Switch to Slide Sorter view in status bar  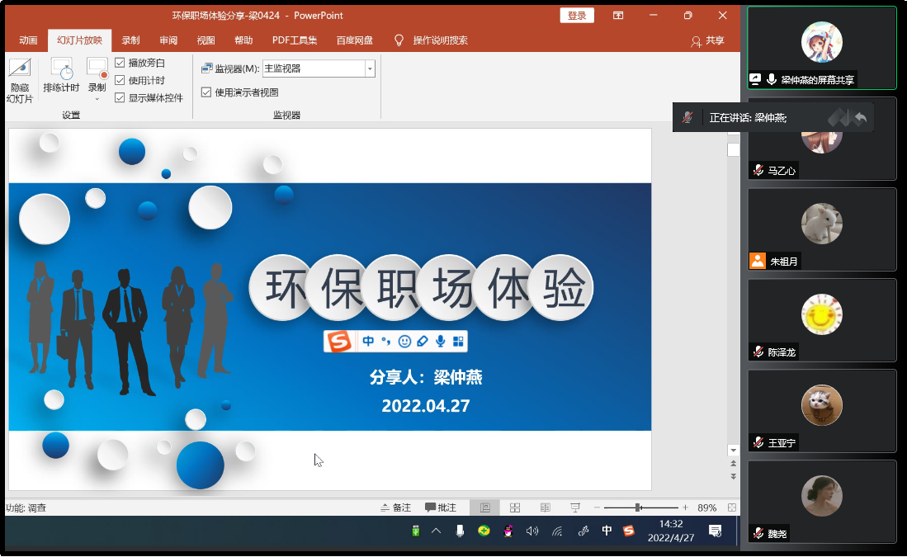515,507
